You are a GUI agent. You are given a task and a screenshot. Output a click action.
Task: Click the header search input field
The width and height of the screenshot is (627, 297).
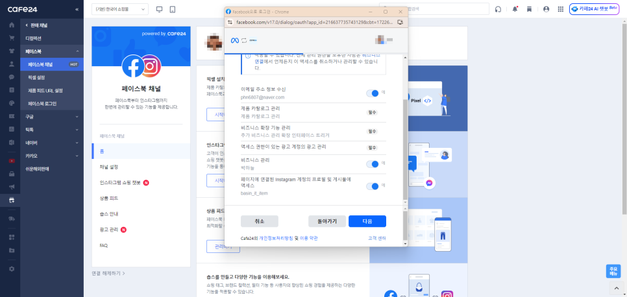(434, 9)
